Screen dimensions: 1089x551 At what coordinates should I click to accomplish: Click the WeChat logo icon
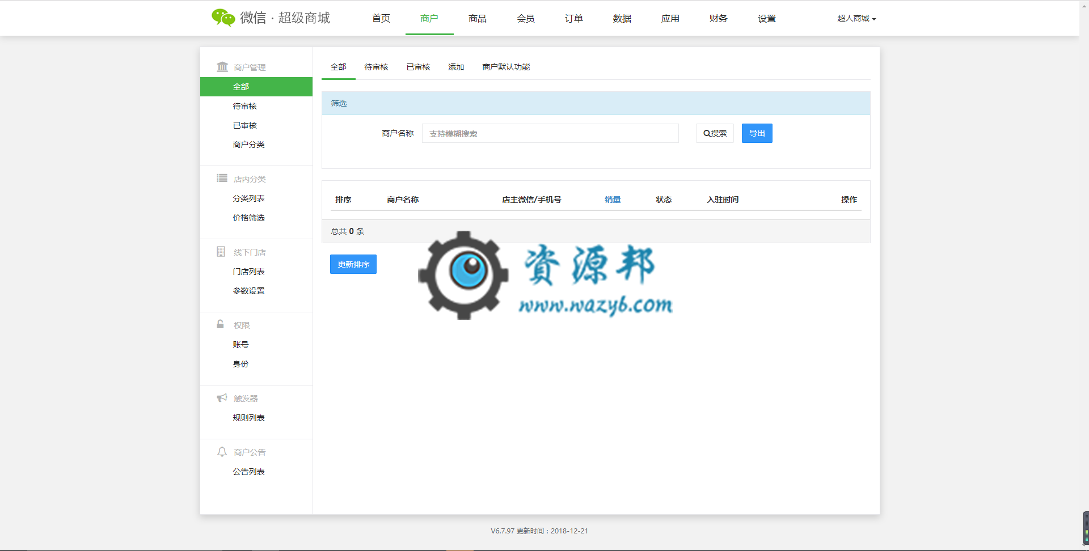click(x=223, y=18)
